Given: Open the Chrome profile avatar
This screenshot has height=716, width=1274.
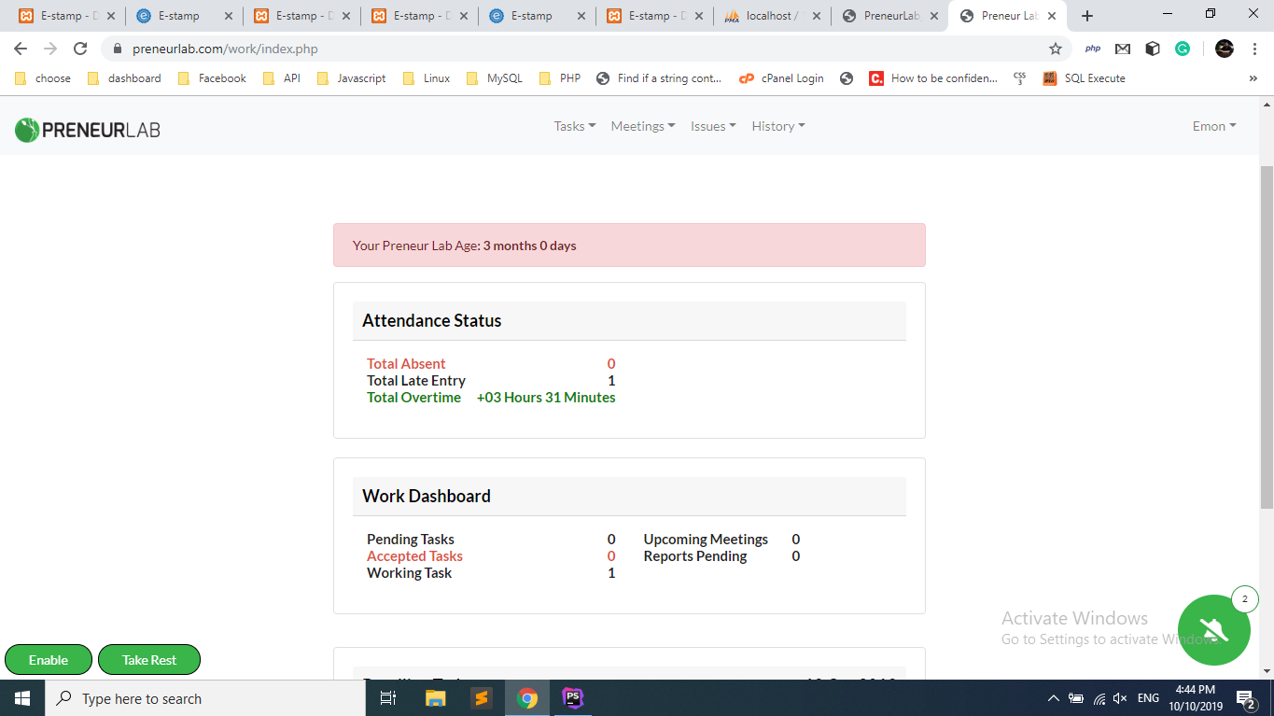Looking at the screenshot, I should coord(1225,49).
